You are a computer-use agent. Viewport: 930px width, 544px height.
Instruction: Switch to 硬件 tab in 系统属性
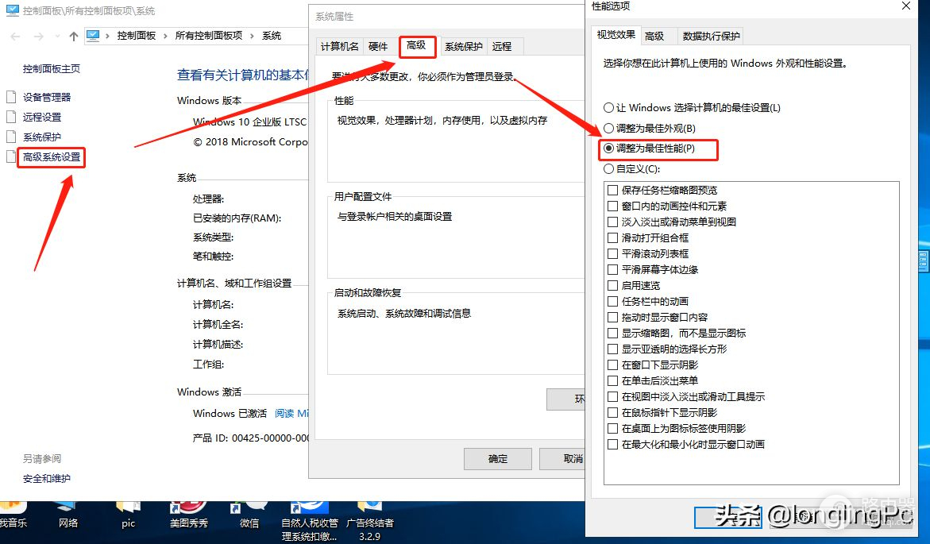point(378,46)
